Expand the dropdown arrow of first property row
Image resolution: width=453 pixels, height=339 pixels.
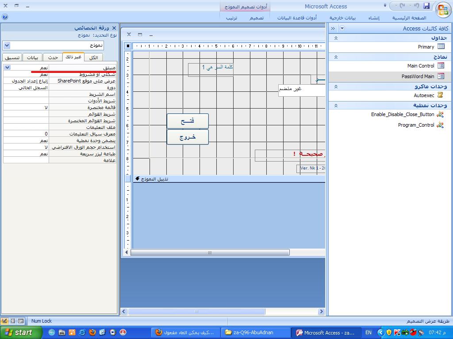(7, 68)
